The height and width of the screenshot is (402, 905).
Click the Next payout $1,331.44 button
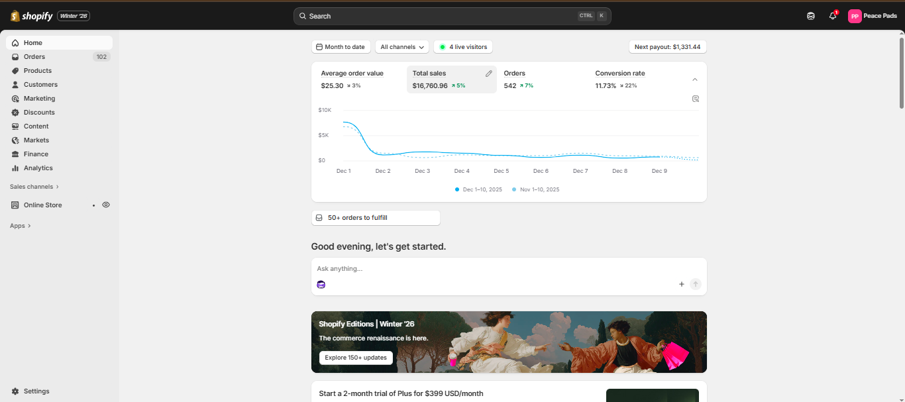coord(668,47)
